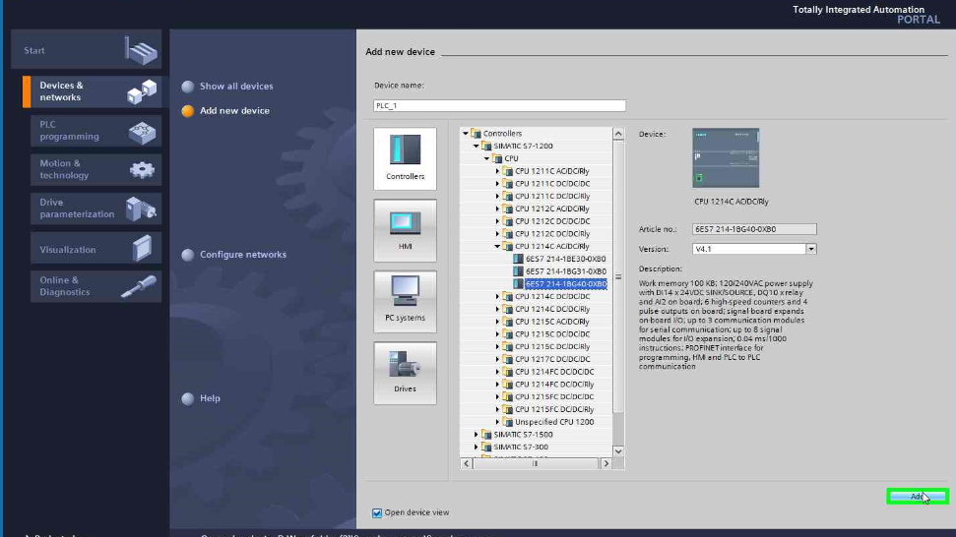
Task: Select CPU 1214C DC/DC/DC folder
Action: click(x=552, y=296)
